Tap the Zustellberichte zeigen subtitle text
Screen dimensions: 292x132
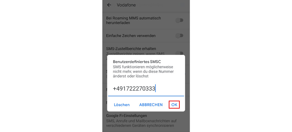[135, 54]
